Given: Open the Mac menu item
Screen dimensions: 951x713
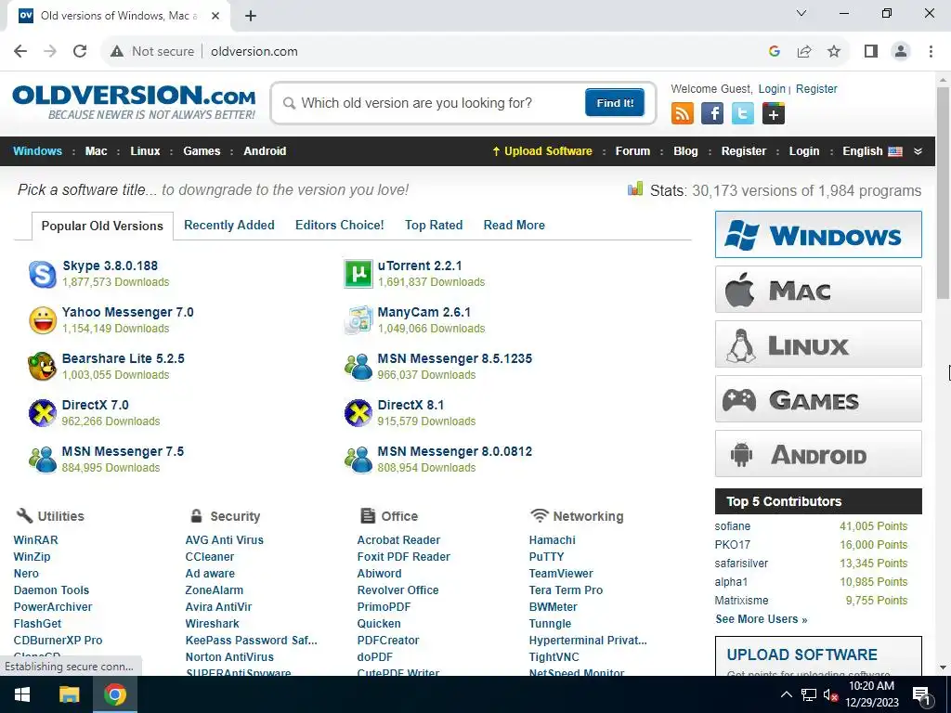Looking at the screenshot, I should click(x=96, y=151).
